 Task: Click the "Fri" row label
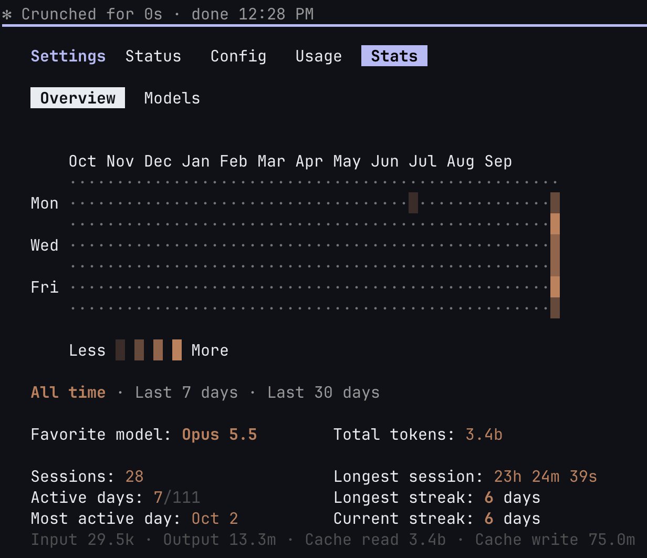[45, 287]
